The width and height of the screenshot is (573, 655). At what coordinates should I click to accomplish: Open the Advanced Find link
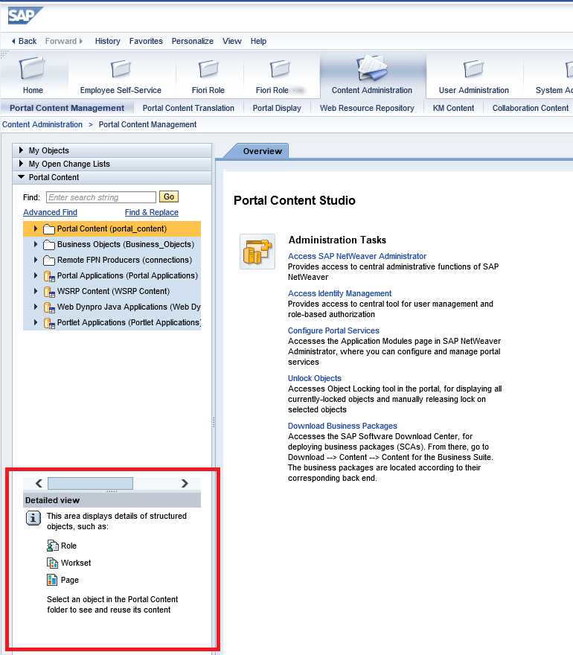(50, 212)
